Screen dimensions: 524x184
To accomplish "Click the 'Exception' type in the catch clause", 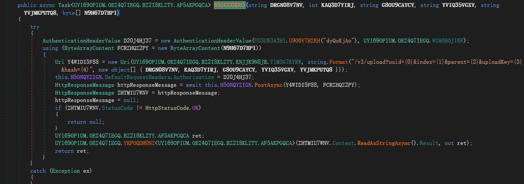I will pyautogui.click(x=66, y=171).
